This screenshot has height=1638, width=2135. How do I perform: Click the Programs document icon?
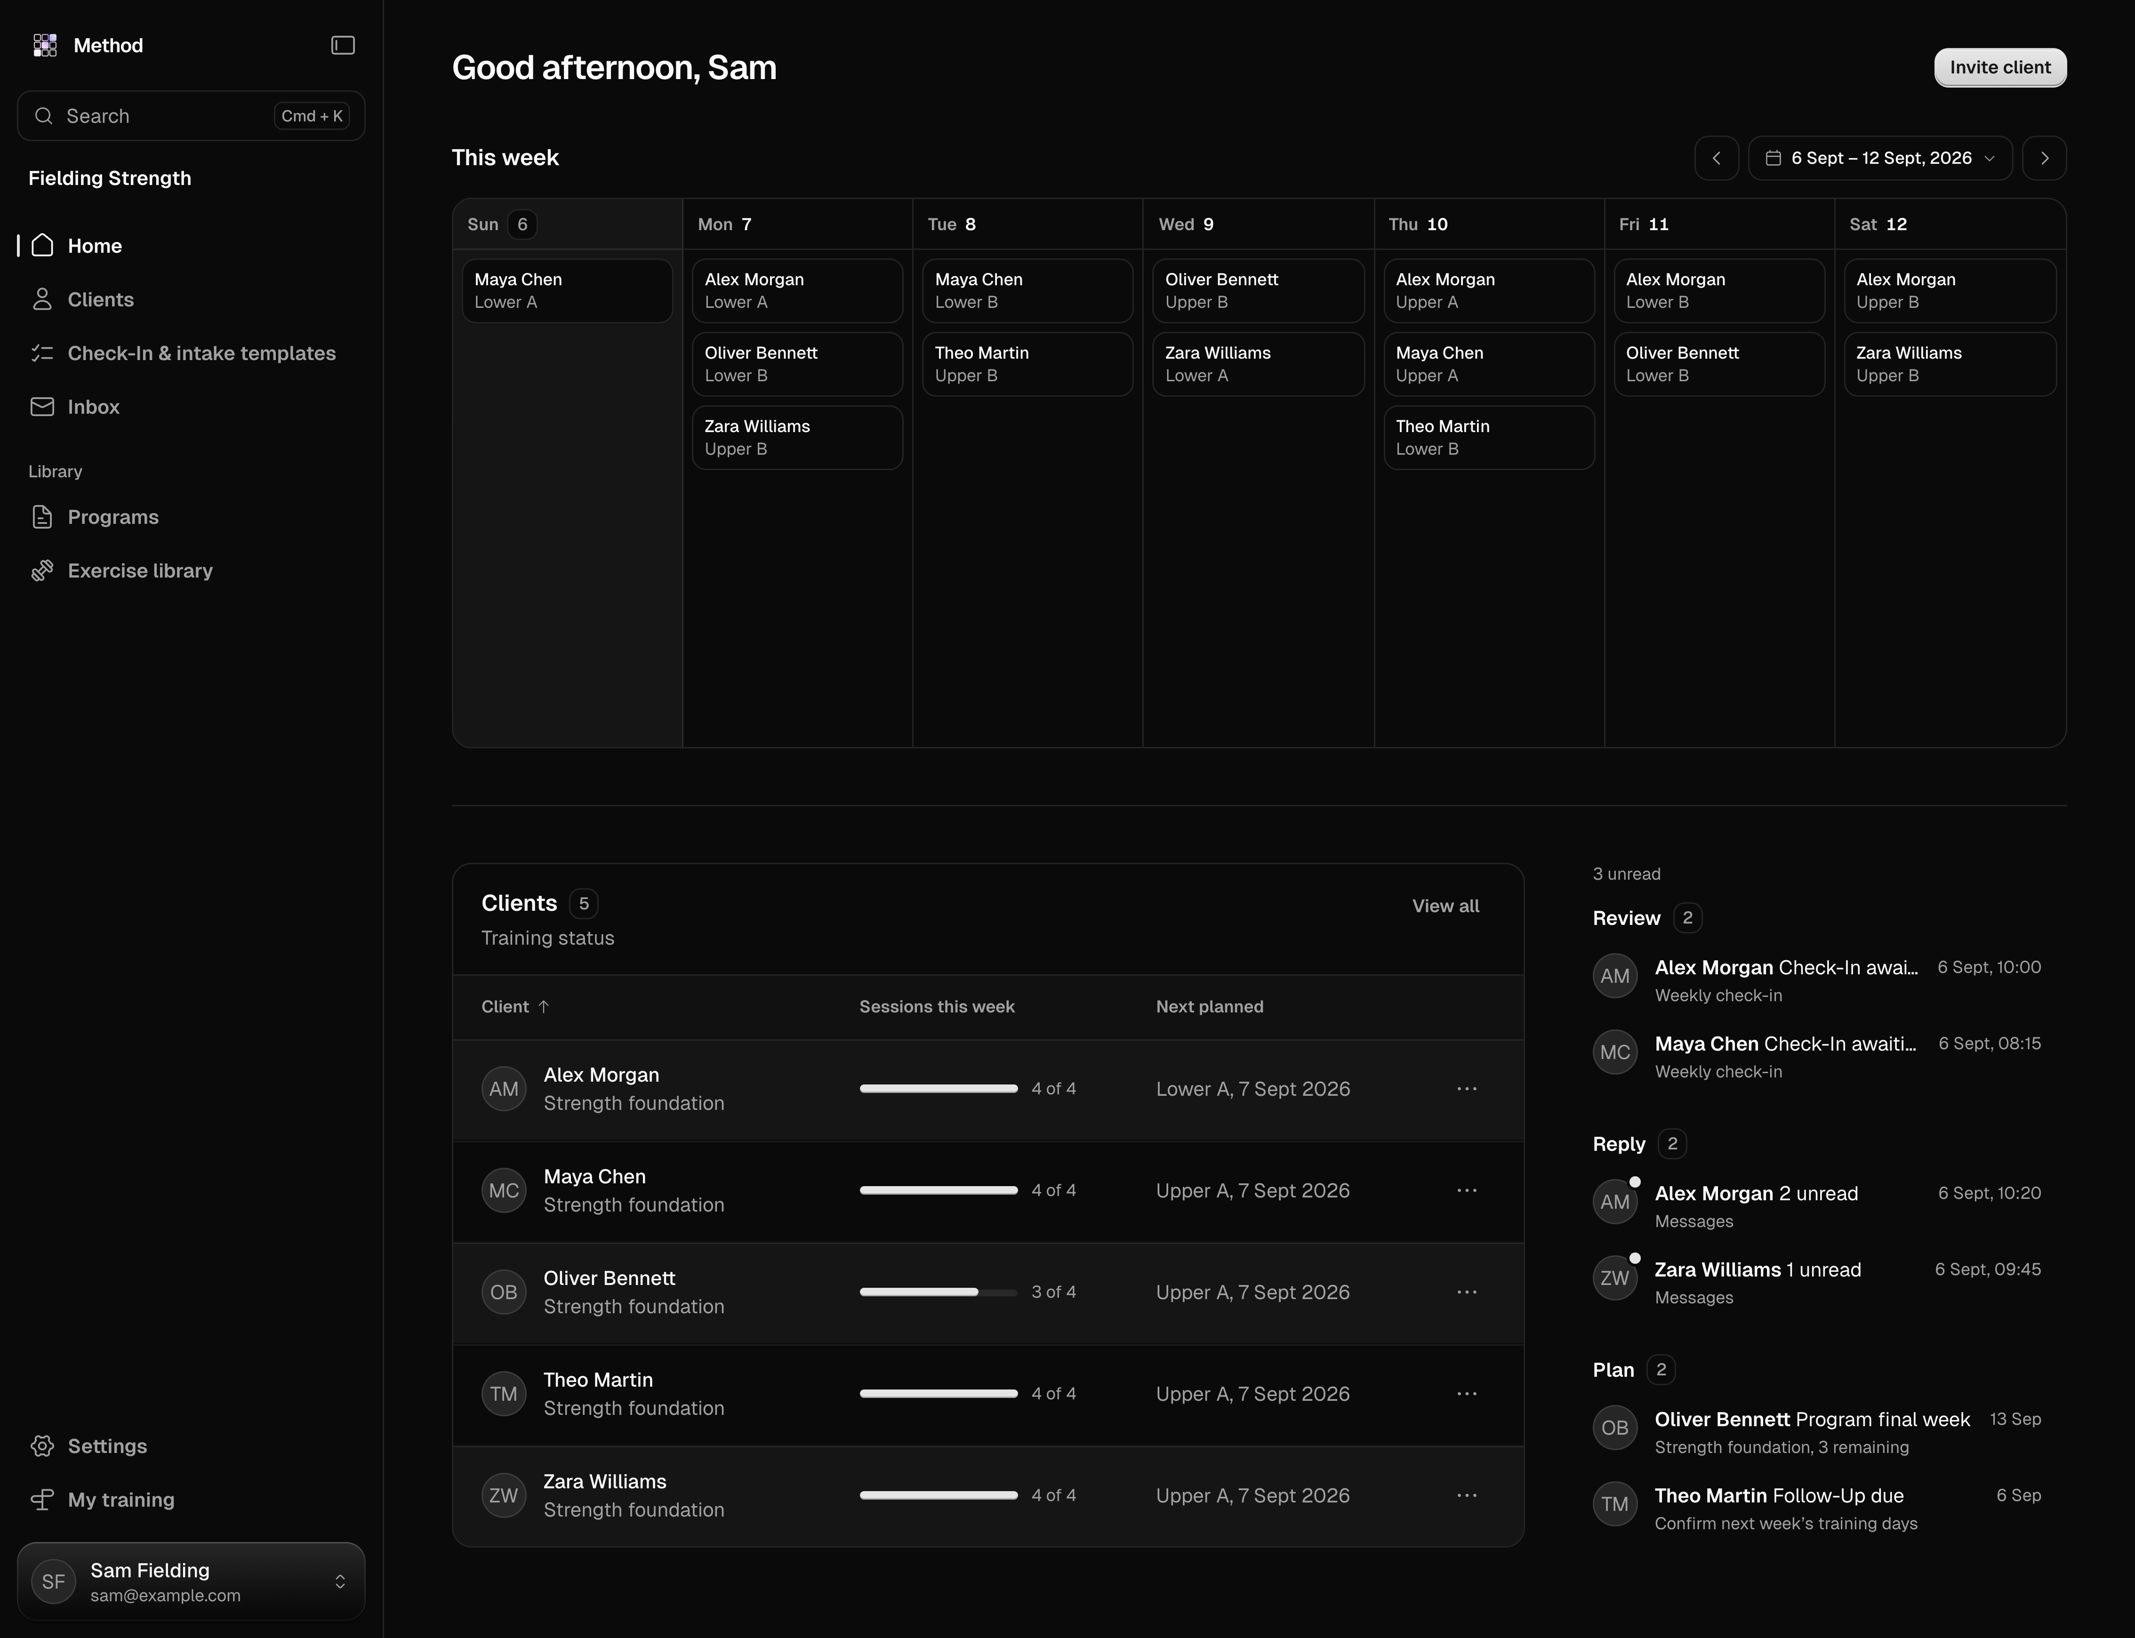[42, 517]
